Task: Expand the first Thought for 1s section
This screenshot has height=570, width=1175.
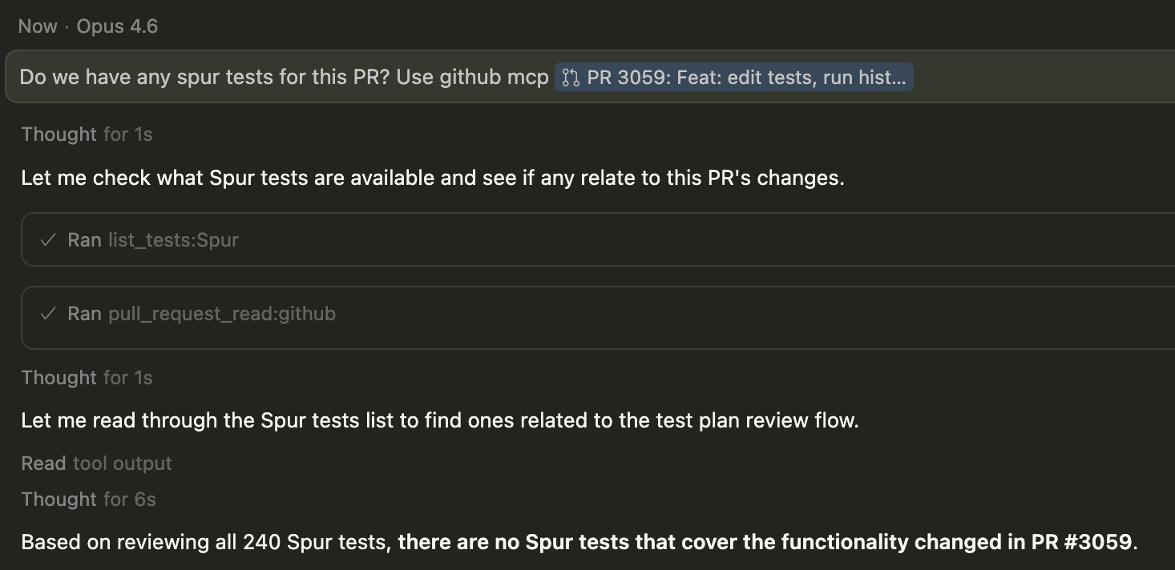Action: click(x=86, y=134)
